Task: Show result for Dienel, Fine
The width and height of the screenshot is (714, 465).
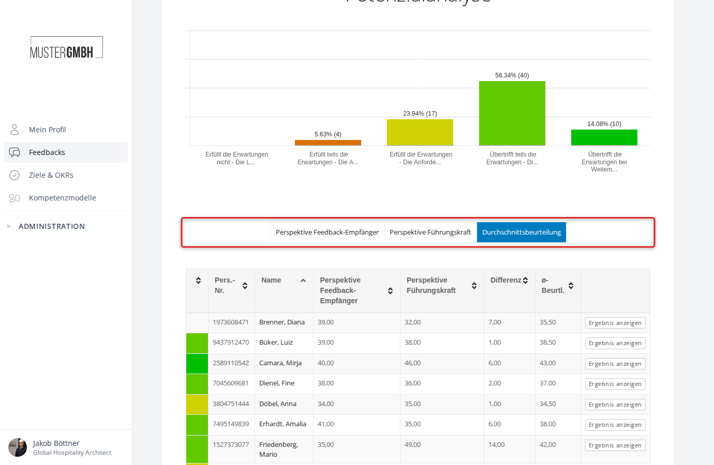Action: (615, 384)
